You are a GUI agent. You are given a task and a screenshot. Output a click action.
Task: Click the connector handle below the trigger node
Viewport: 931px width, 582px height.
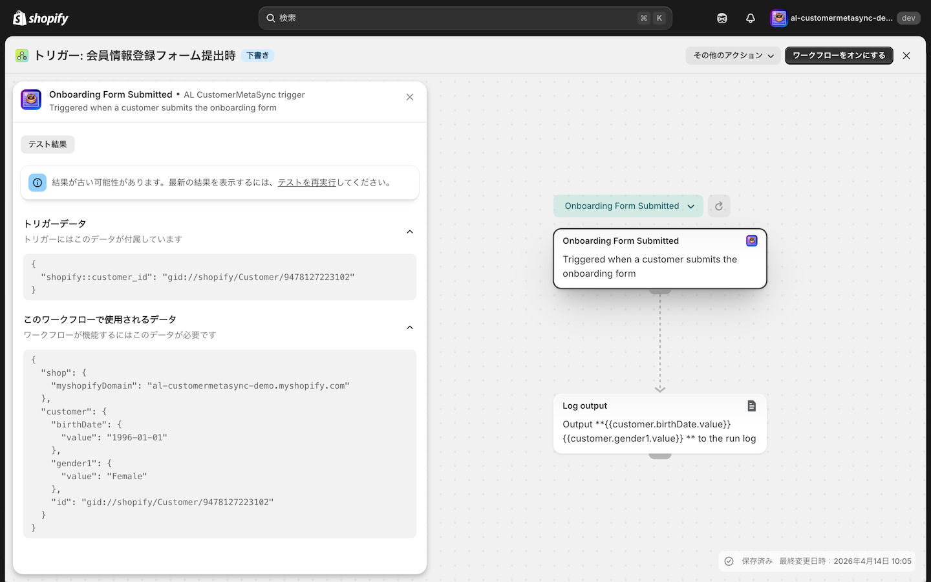[660, 291]
